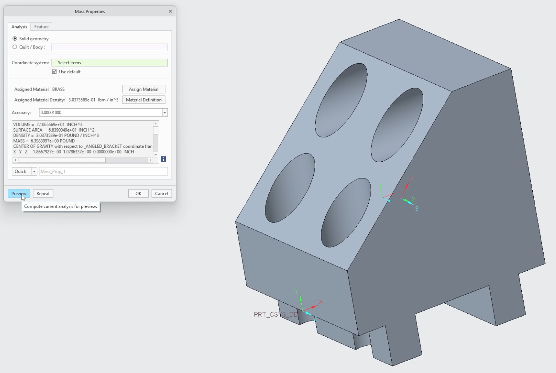
Task: Select the Solid geometry radio button
Action: [x=15, y=38]
